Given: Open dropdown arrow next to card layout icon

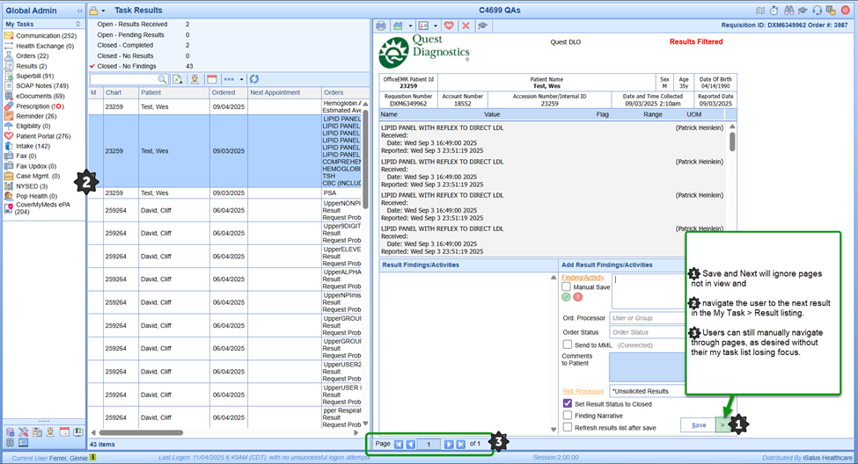Looking at the screenshot, I should pyautogui.click(x=435, y=25).
